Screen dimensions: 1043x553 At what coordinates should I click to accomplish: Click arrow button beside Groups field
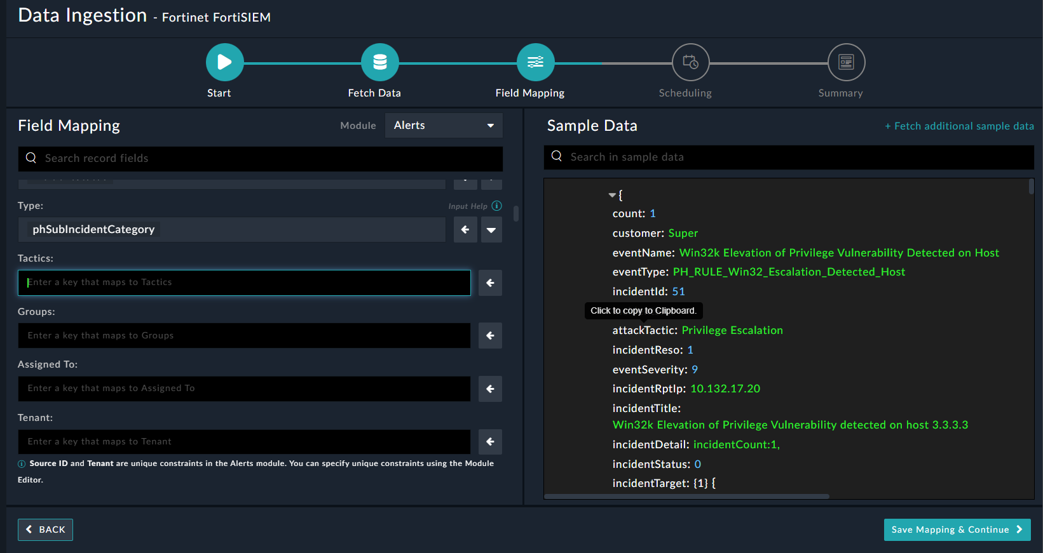pos(490,336)
